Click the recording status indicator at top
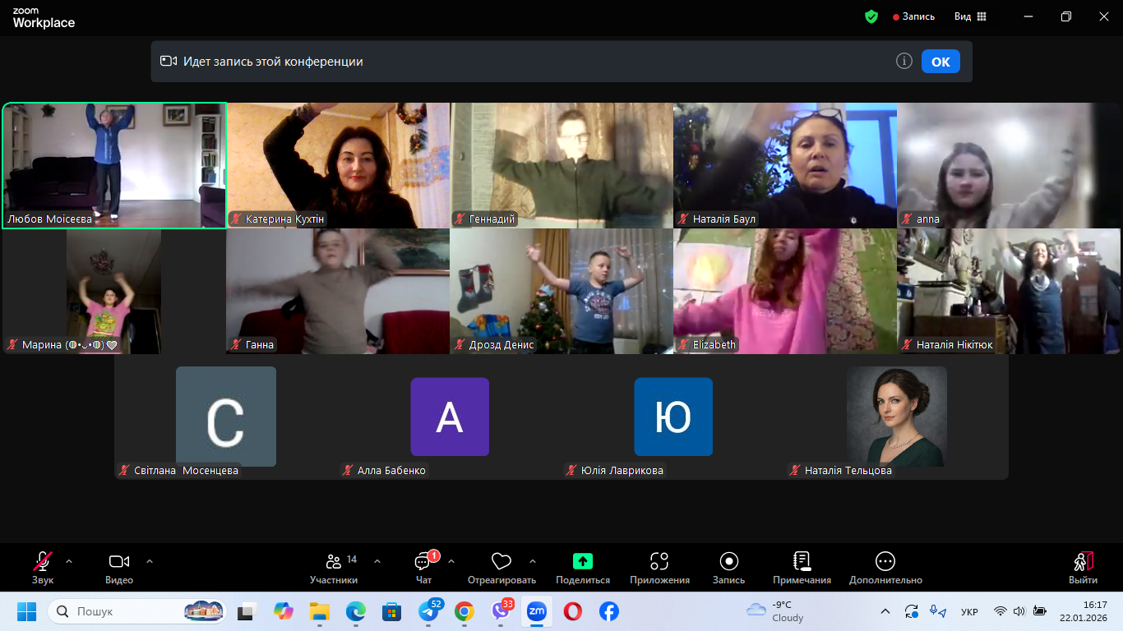This screenshot has height=631, width=1123. (914, 16)
